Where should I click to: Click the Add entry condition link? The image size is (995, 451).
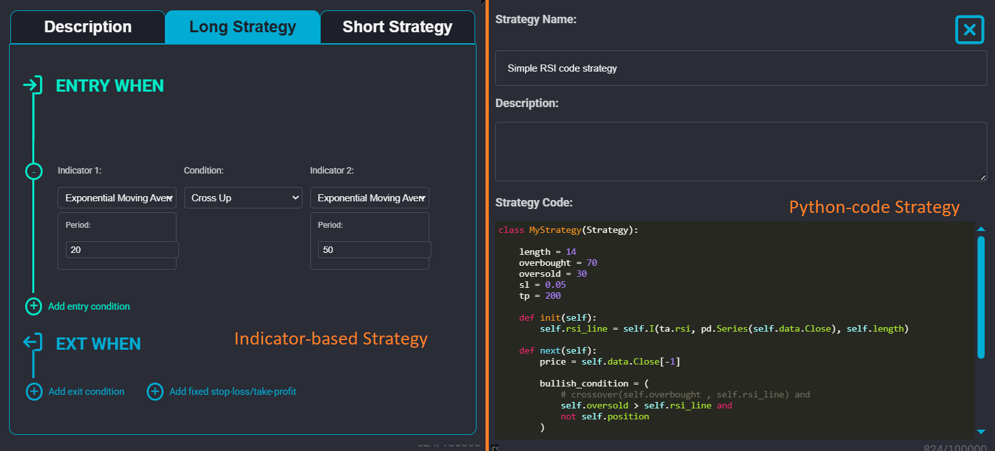click(x=89, y=306)
